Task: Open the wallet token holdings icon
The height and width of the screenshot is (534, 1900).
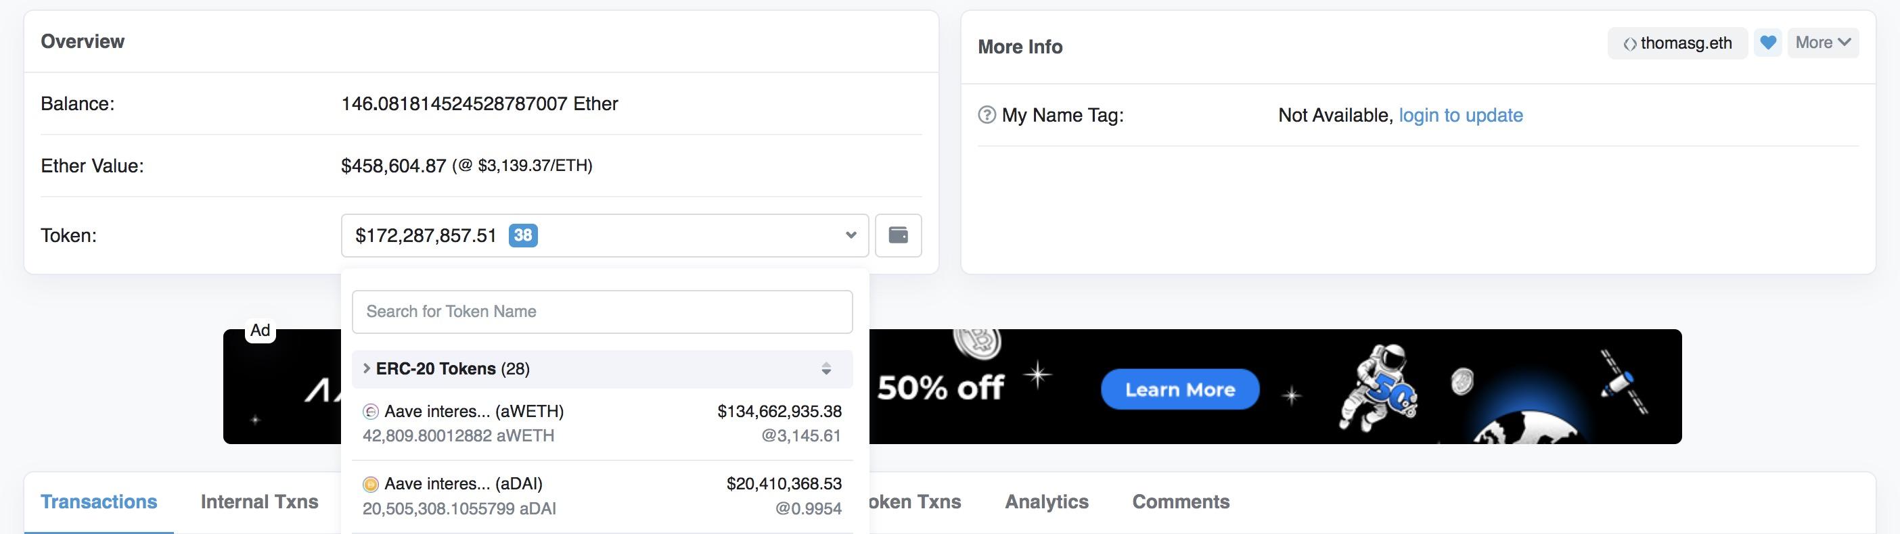Action: (x=898, y=236)
